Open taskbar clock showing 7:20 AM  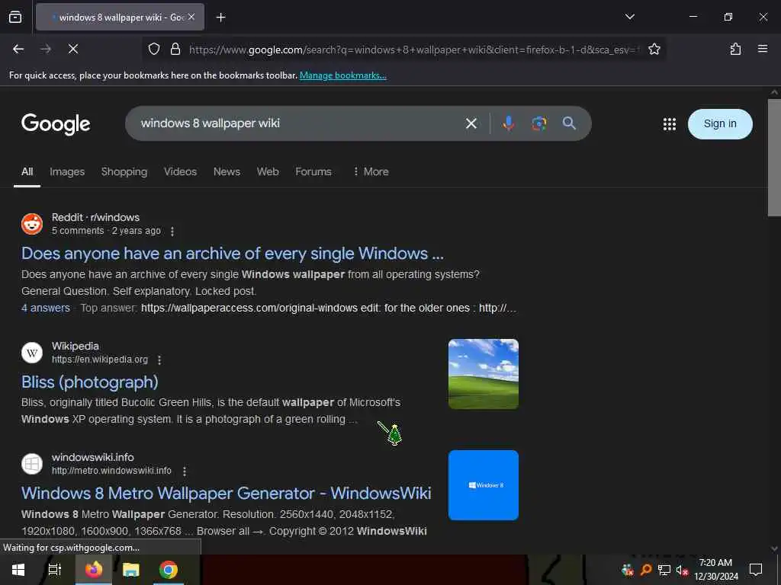715,570
